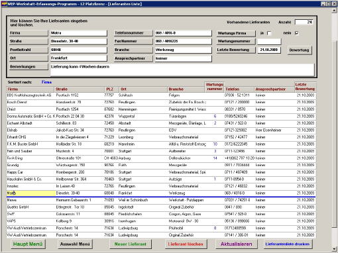Click the Wartungs Firma label button

[x=236, y=33]
